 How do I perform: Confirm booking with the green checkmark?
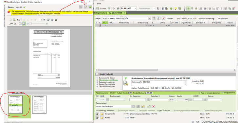point(149,106)
